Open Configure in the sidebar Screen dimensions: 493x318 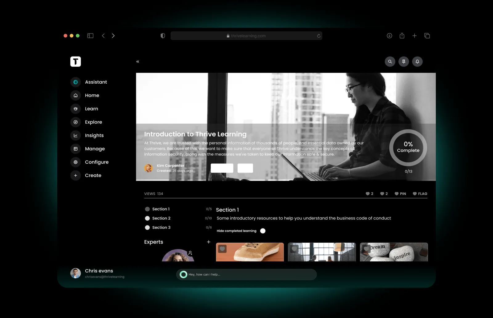point(90,162)
